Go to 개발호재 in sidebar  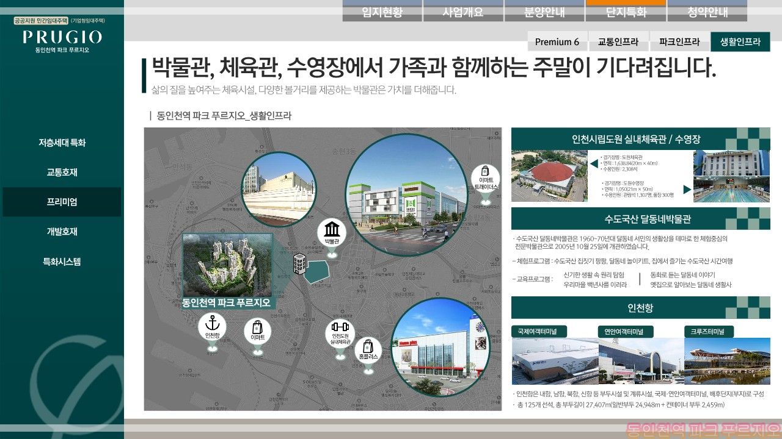tap(62, 232)
